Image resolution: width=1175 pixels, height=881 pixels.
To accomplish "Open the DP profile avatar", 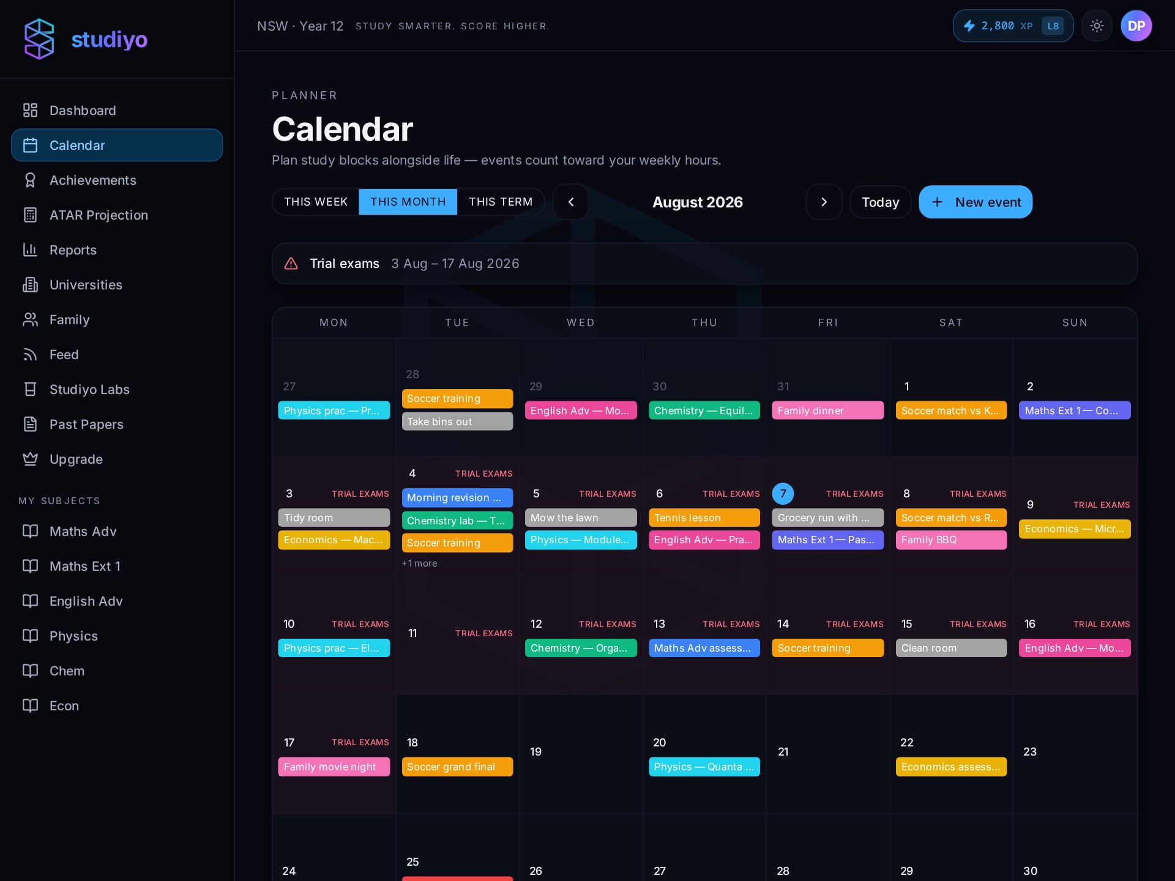I will [x=1136, y=26].
